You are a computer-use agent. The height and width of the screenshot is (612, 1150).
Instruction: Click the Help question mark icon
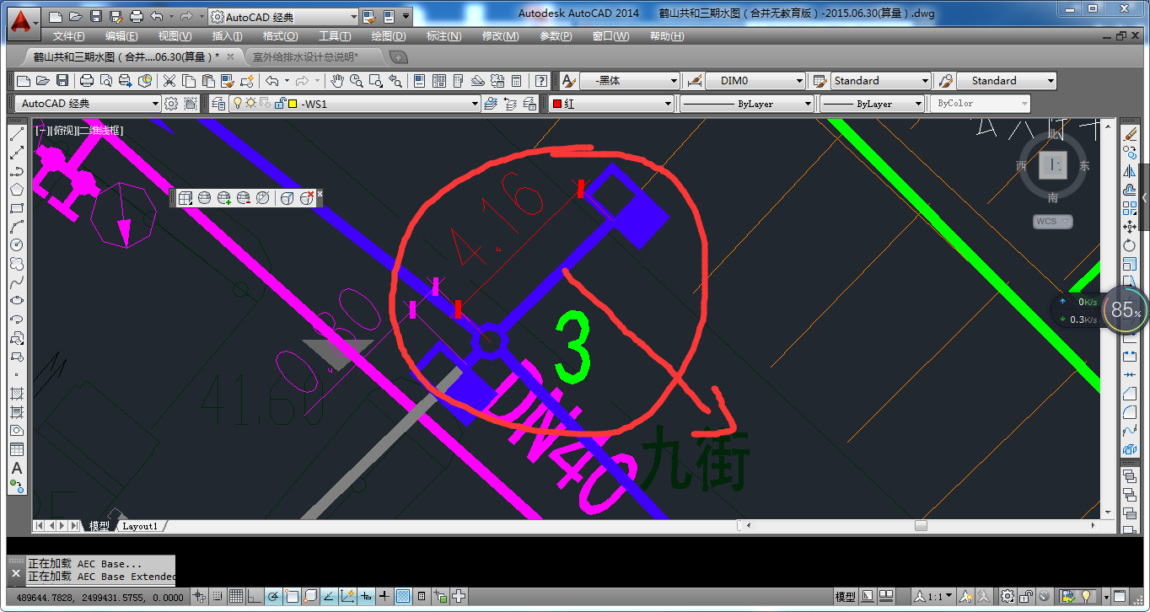(541, 81)
